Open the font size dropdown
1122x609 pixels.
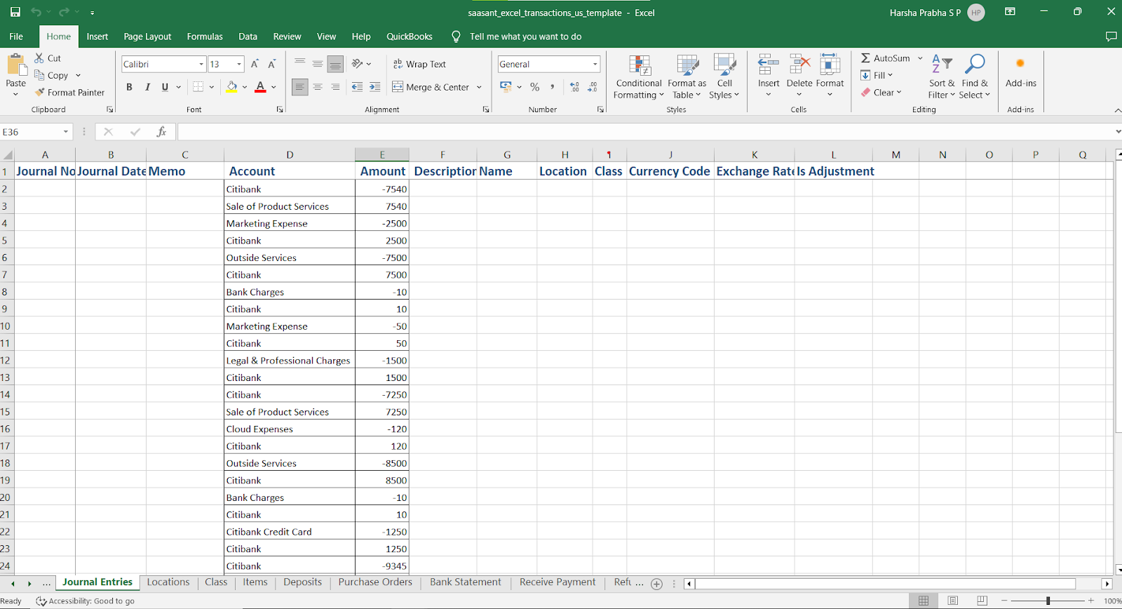tap(239, 64)
